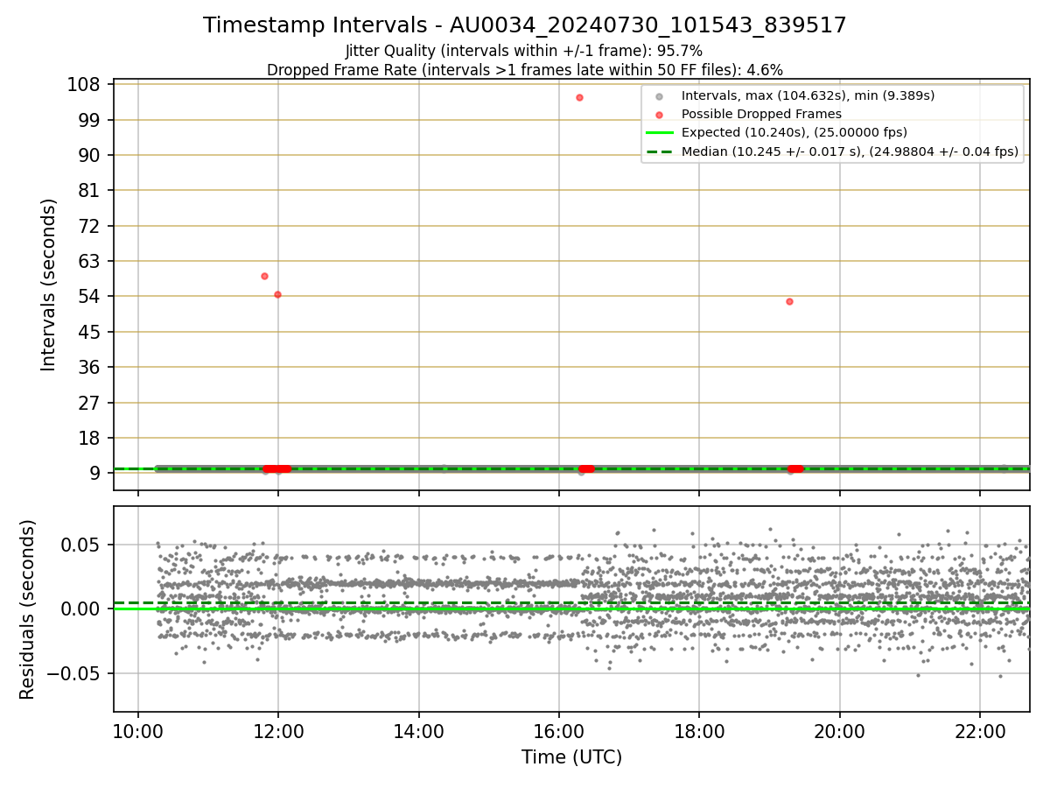Select the red outlier point near 59 seconds
Viewport: 1050px width, 788px height.
264,276
